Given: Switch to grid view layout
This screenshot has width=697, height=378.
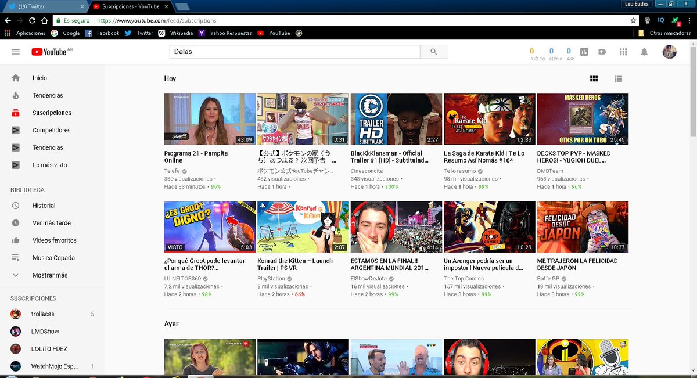Looking at the screenshot, I should (594, 78).
